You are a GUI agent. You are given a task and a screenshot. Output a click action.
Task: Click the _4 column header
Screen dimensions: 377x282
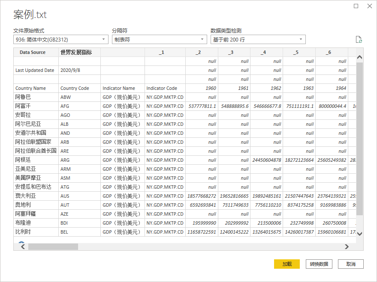click(x=263, y=52)
